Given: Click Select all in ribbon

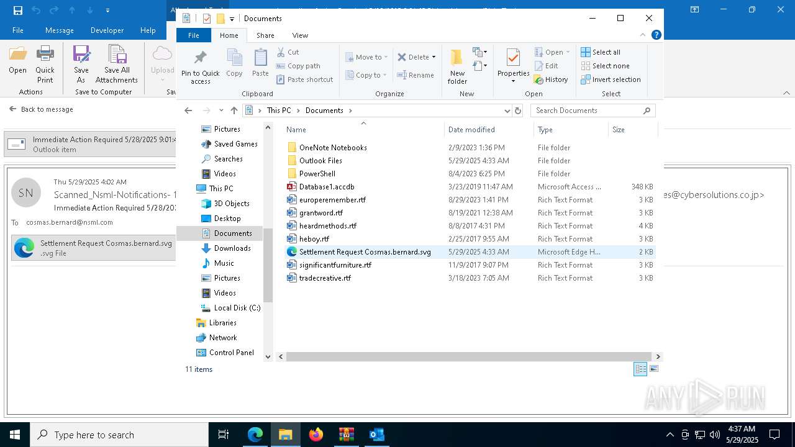Looking at the screenshot, I should tap(601, 52).
